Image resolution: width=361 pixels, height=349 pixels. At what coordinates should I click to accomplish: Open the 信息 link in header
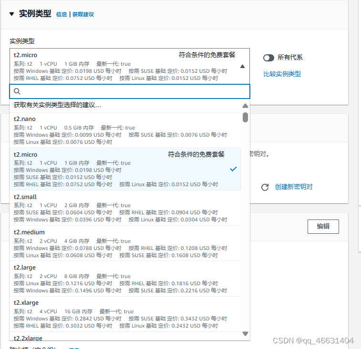tap(62, 14)
